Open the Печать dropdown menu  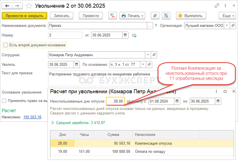click(132, 16)
